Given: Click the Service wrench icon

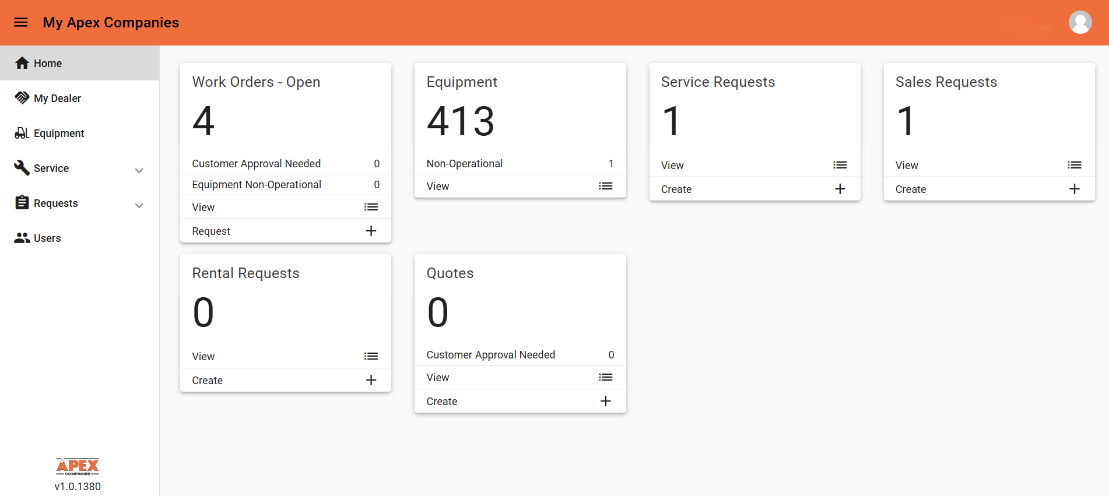Looking at the screenshot, I should pyautogui.click(x=22, y=168).
